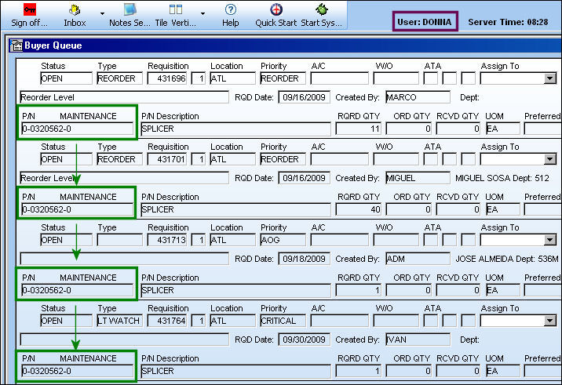Open the Notes Se... toolbar icon

pyautogui.click(x=130, y=9)
